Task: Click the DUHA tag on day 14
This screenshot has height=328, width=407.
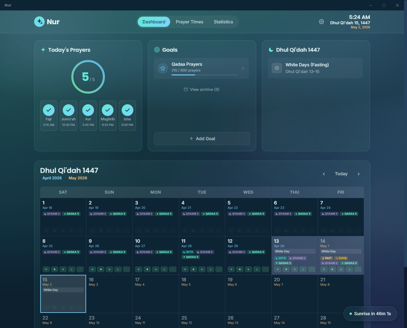Action: point(341,258)
